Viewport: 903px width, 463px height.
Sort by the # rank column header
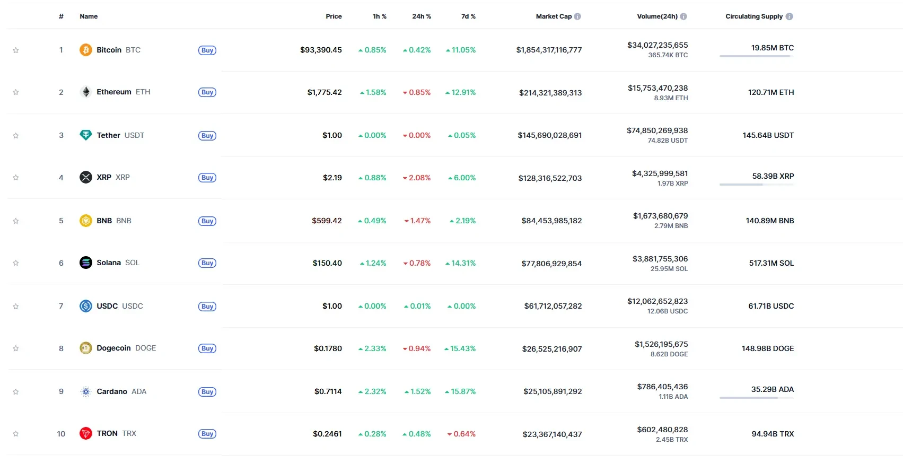pos(61,16)
